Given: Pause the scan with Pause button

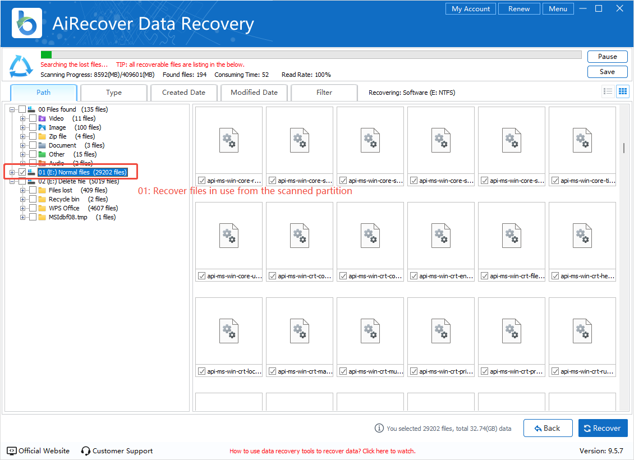Looking at the screenshot, I should coord(607,57).
